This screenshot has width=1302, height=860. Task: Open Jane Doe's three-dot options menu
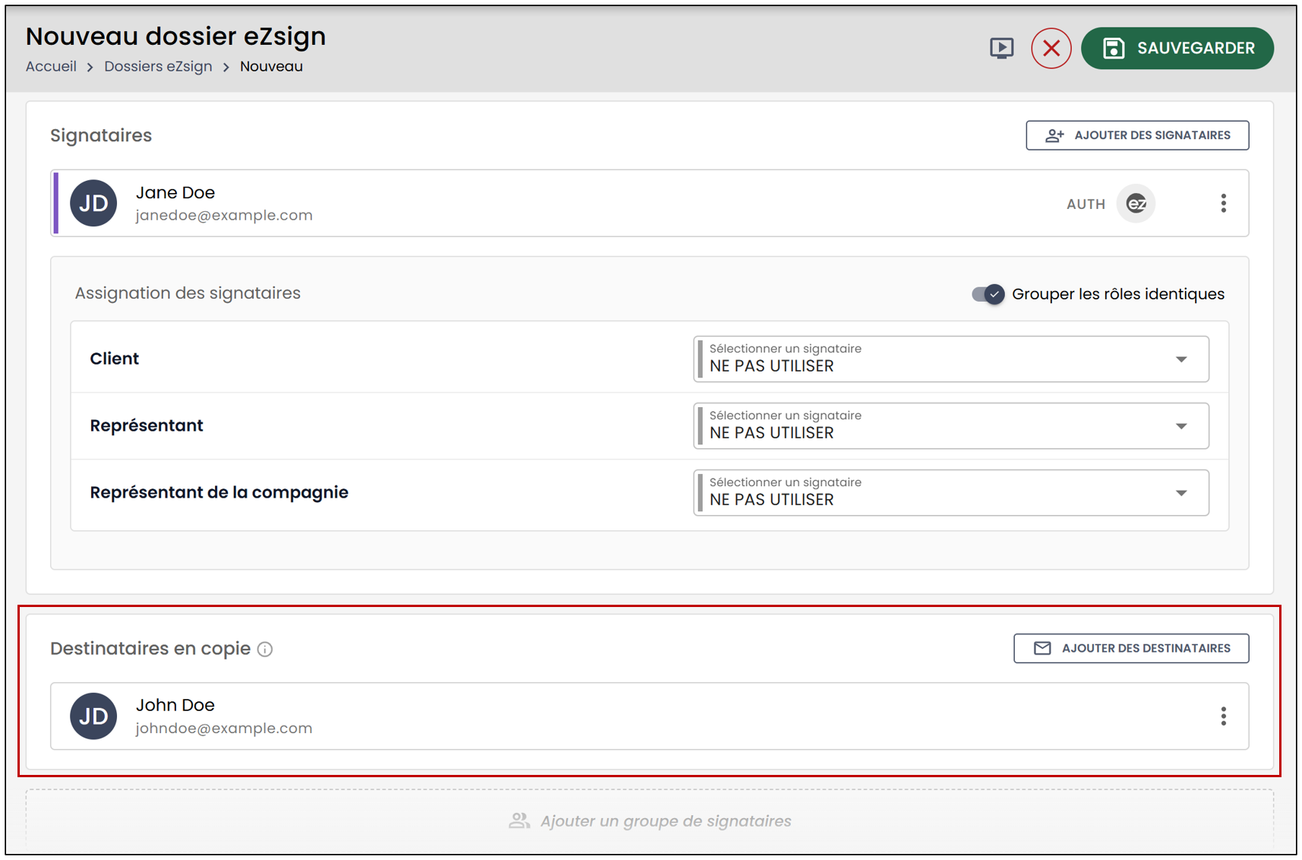[x=1223, y=204]
